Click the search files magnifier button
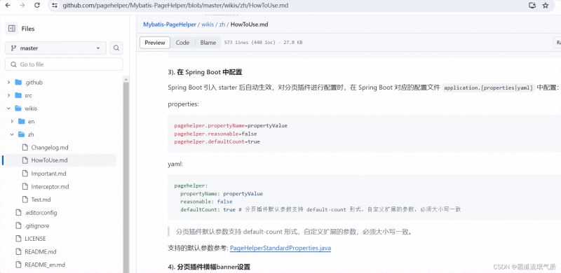Screen dimensions: 561x273 116,48
